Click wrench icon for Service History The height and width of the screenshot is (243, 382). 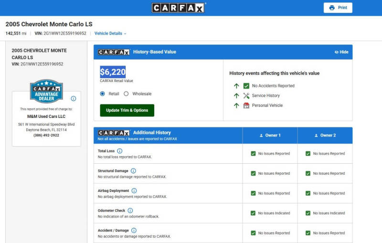click(x=246, y=95)
